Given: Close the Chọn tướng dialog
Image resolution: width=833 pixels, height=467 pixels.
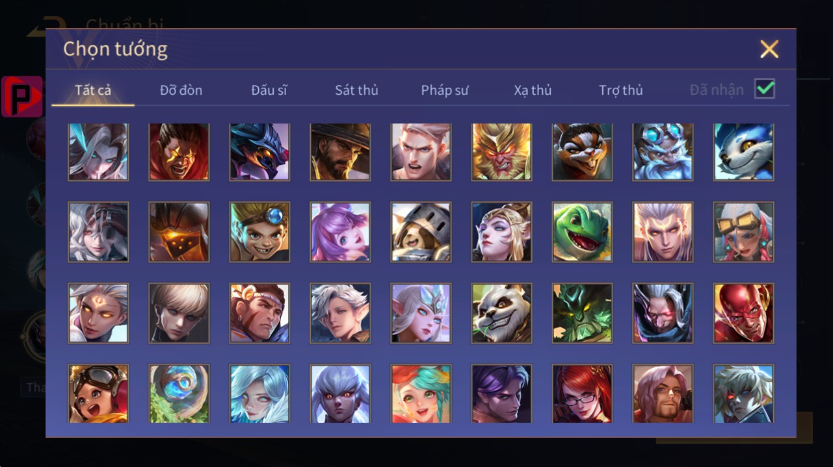Looking at the screenshot, I should [x=769, y=49].
